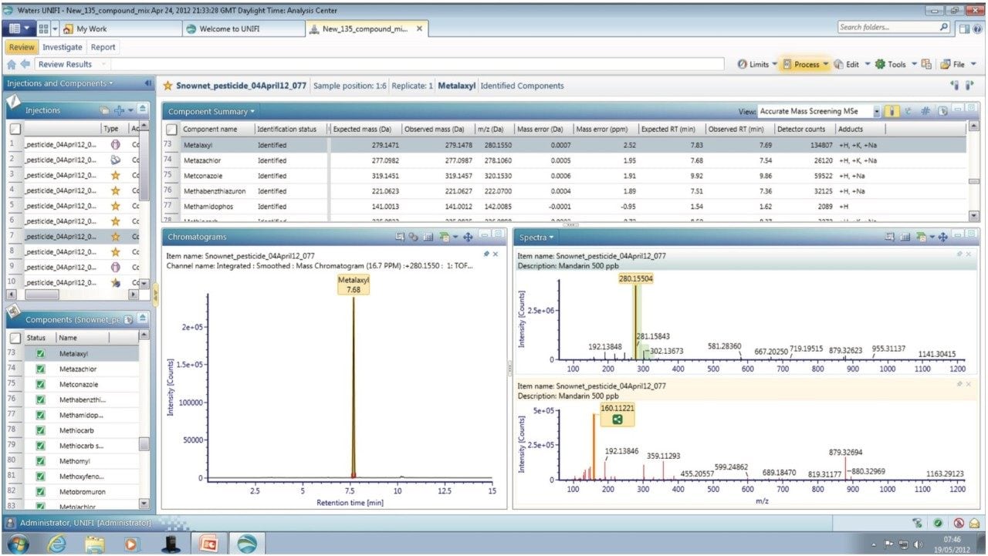Image resolution: width=988 pixels, height=556 pixels.
Task: Open the Edit dropdown menu
Action: pos(852,65)
